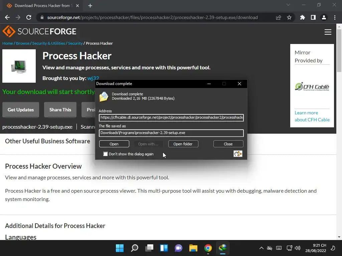The height and width of the screenshot is (256, 342).
Task: Open a new browser tab with plus icon
Action: 90,6
